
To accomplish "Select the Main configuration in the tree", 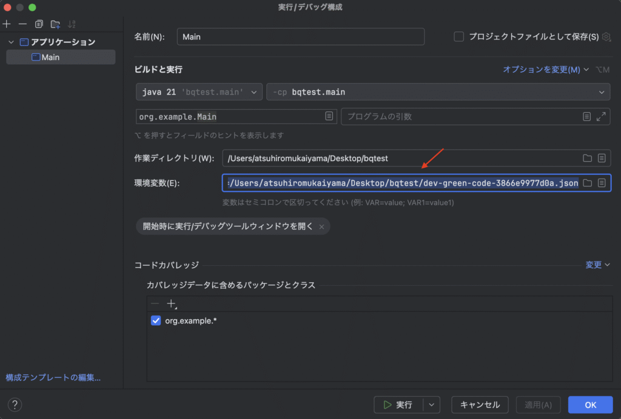I will click(50, 58).
